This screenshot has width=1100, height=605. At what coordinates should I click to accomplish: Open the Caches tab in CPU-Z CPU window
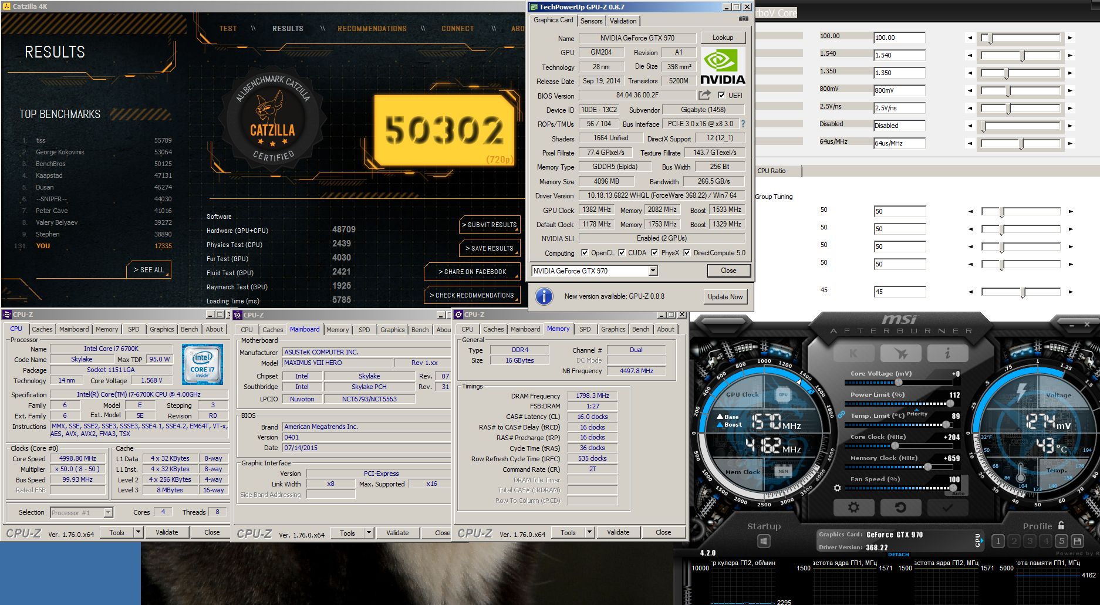coord(42,329)
